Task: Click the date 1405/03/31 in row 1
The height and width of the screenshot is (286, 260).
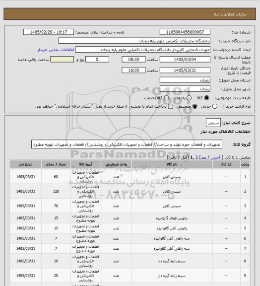Action: (x=25, y=177)
